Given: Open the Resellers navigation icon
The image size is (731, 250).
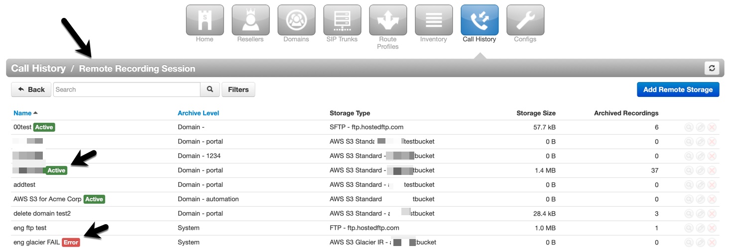Looking at the screenshot, I should pyautogui.click(x=250, y=20).
